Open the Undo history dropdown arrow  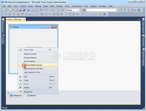pos(44,10)
